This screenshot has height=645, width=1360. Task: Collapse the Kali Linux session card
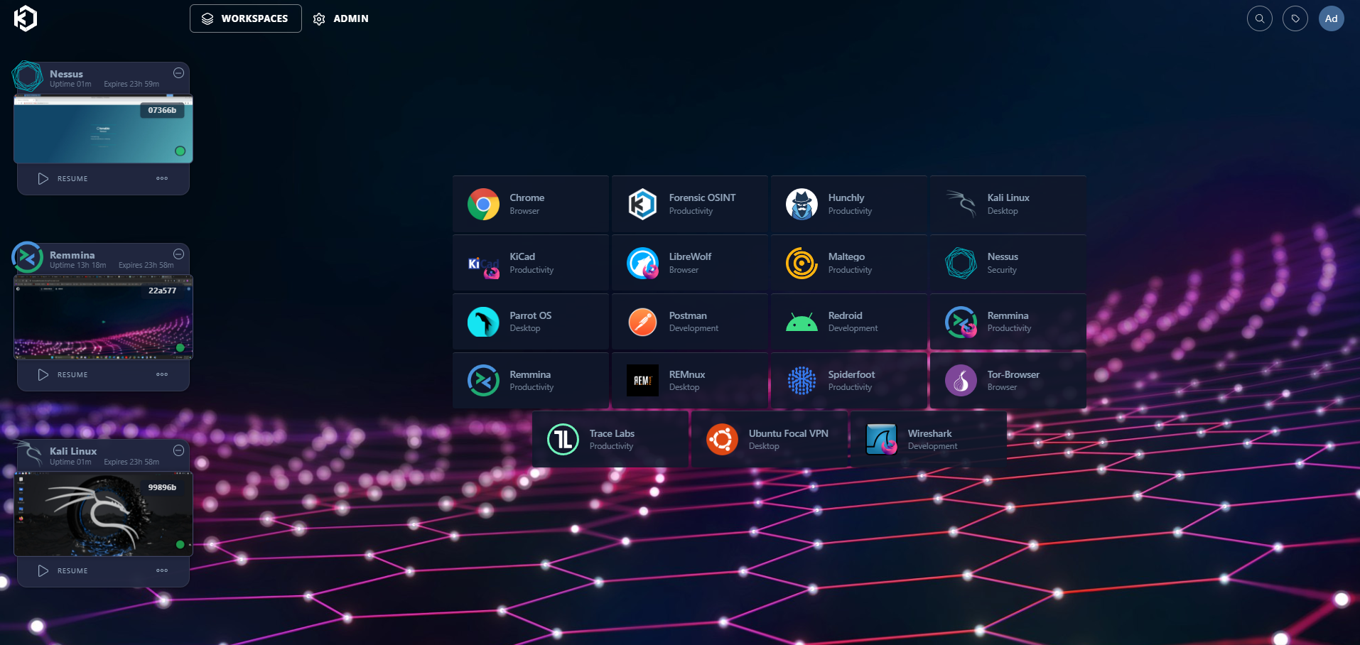coord(178,450)
